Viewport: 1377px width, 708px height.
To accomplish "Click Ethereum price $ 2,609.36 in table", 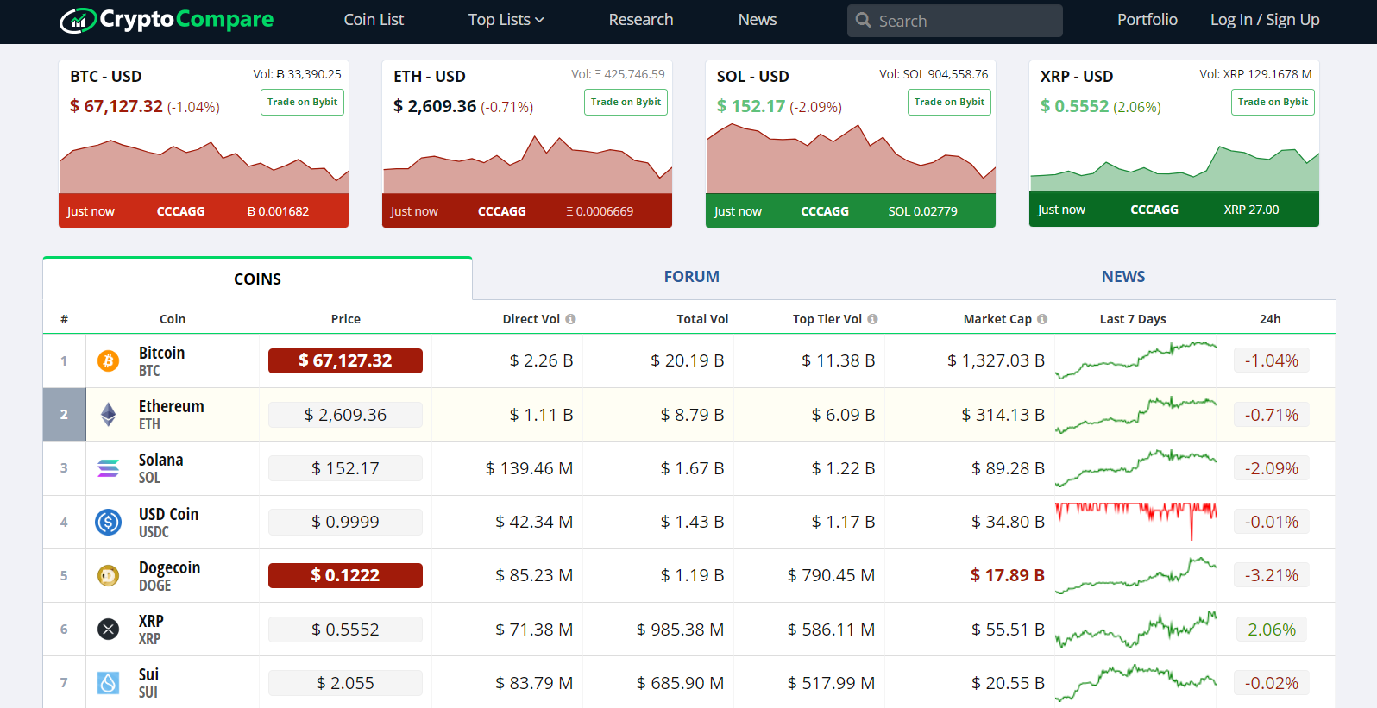I will [x=345, y=415].
